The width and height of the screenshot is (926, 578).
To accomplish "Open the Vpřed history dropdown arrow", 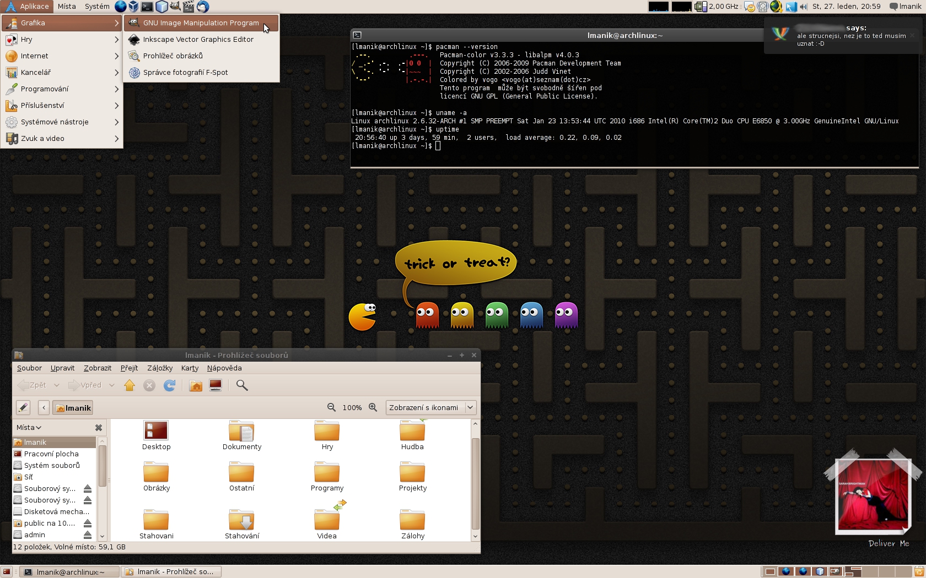I will pos(112,385).
